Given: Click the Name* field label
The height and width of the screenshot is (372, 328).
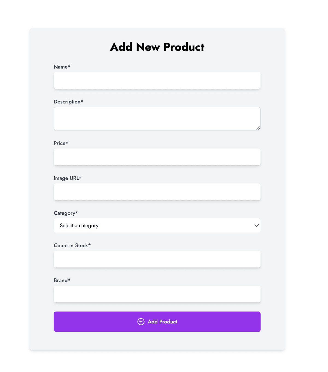Looking at the screenshot, I should [x=62, y=67].
